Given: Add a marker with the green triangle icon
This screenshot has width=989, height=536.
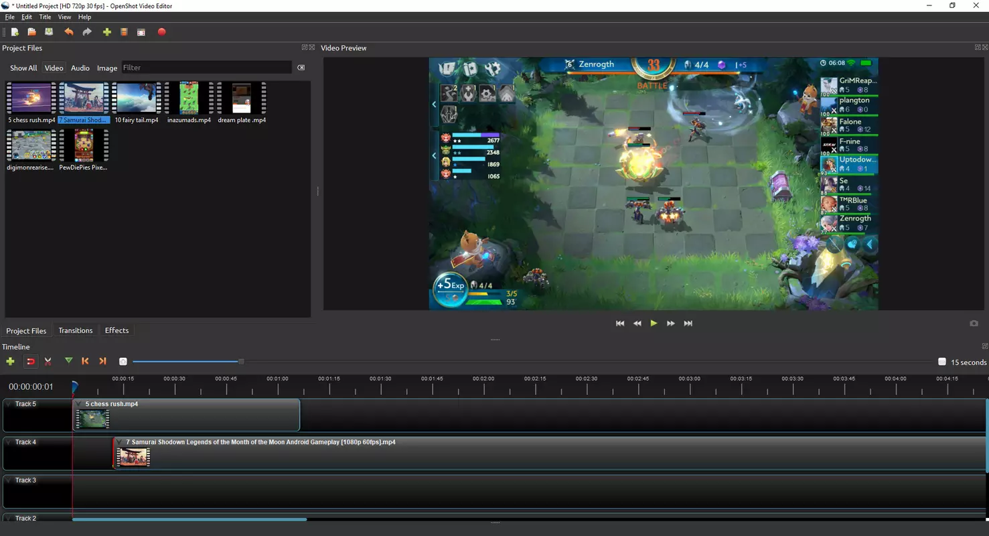Looking at the screenshot, I should click(68, 361).
